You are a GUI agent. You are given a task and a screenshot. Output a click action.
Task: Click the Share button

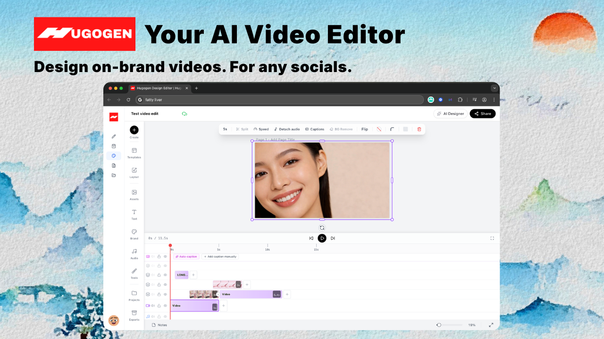tap(483, 113)
